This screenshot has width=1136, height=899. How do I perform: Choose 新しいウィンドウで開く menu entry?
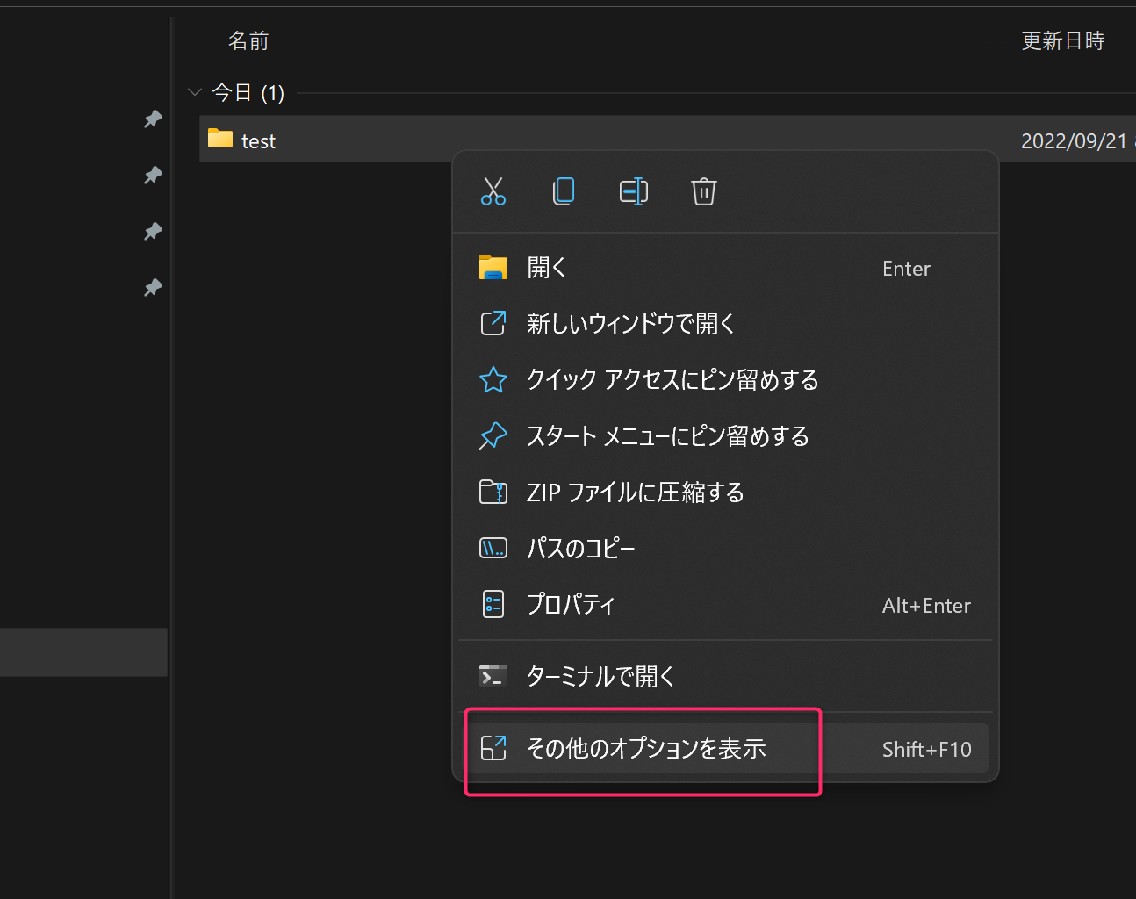(x=630, y=324)
